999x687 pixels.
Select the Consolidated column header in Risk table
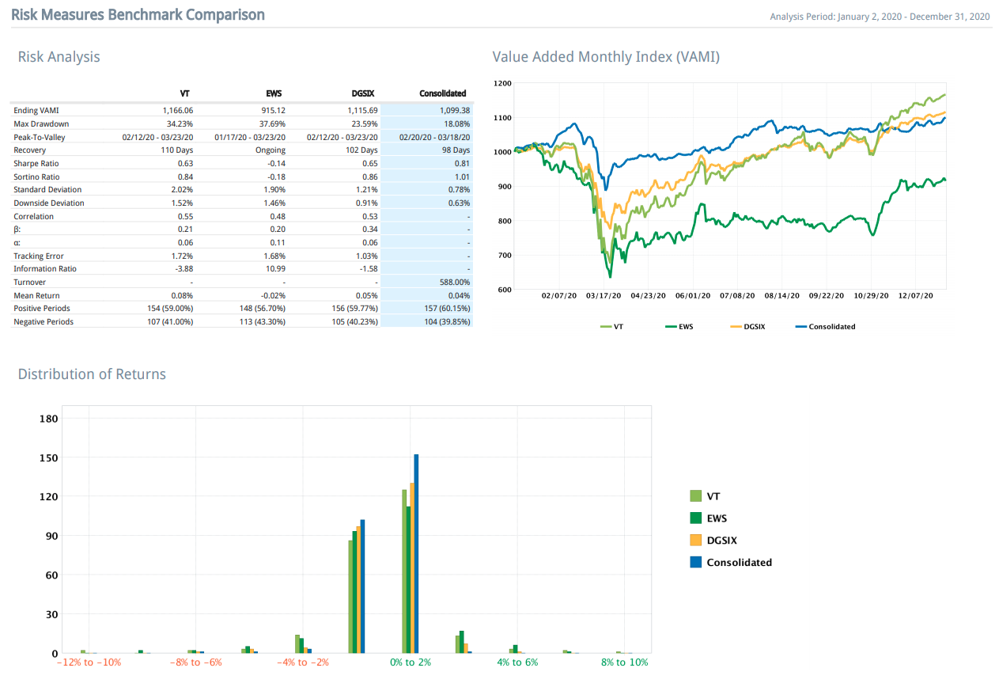pos(442,93)
